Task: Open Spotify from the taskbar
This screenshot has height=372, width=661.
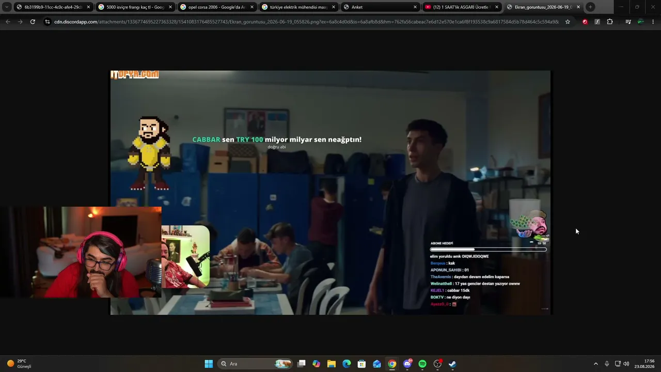Action: 422,364
